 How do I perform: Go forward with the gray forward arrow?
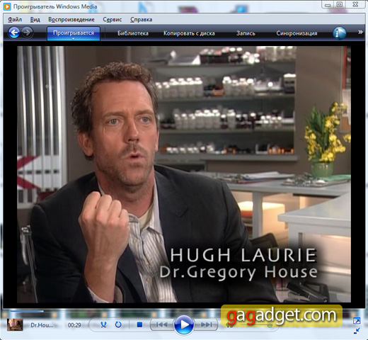28,33
